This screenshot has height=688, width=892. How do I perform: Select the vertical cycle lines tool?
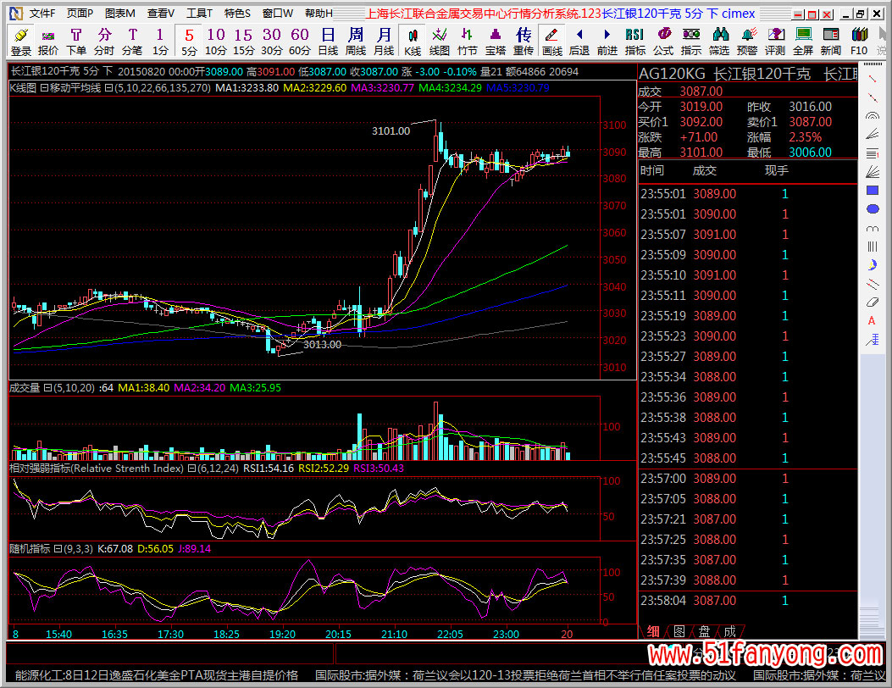pyautogui.click(x=872, y=247)
